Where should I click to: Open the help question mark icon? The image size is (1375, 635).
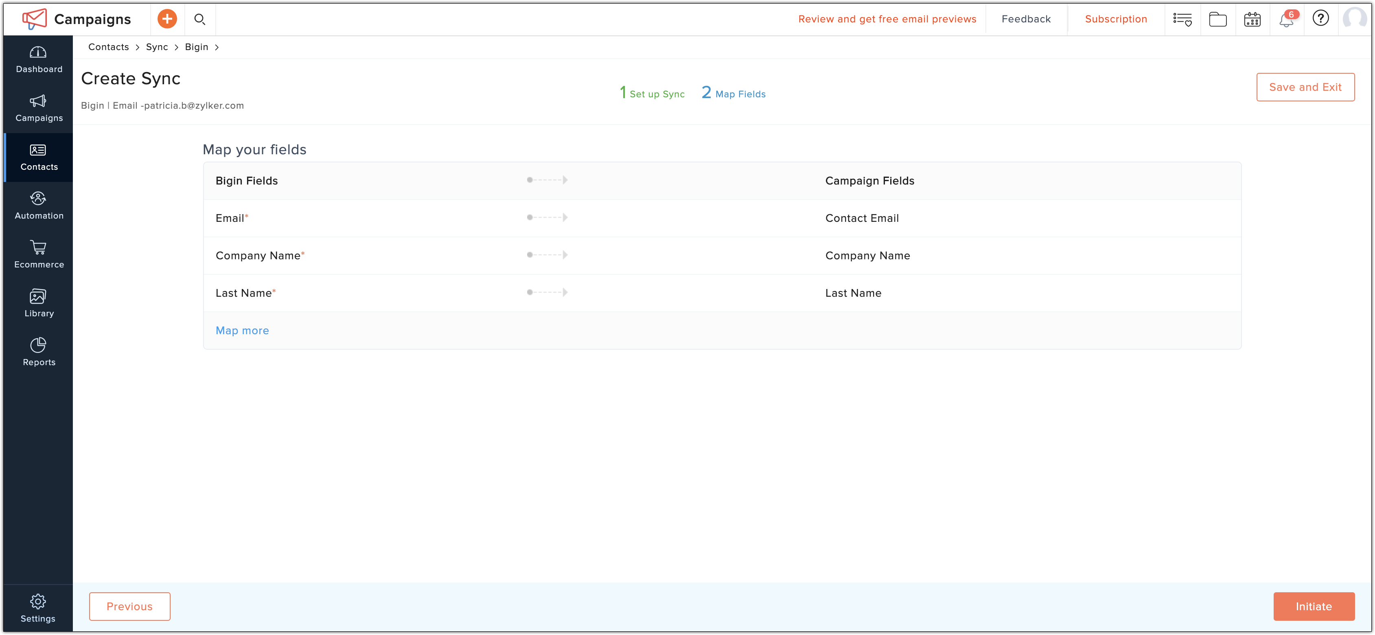(1320, 18)
